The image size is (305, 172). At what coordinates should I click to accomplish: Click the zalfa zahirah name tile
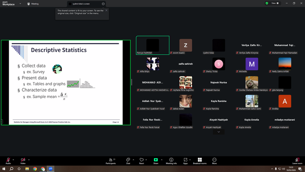coord(186,64)
